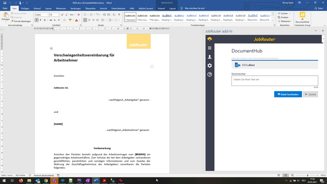Image resolution: width=327 pixels, height=184 pixels.
Task: Select Standard style in gallery
Action: [x=130, y=17]
